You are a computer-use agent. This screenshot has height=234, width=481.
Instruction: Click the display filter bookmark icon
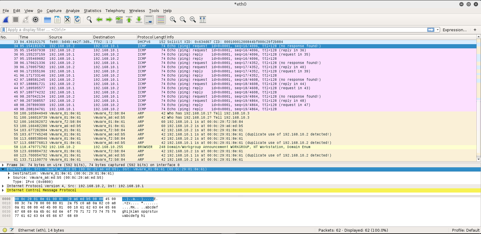(x=4, y=30)
